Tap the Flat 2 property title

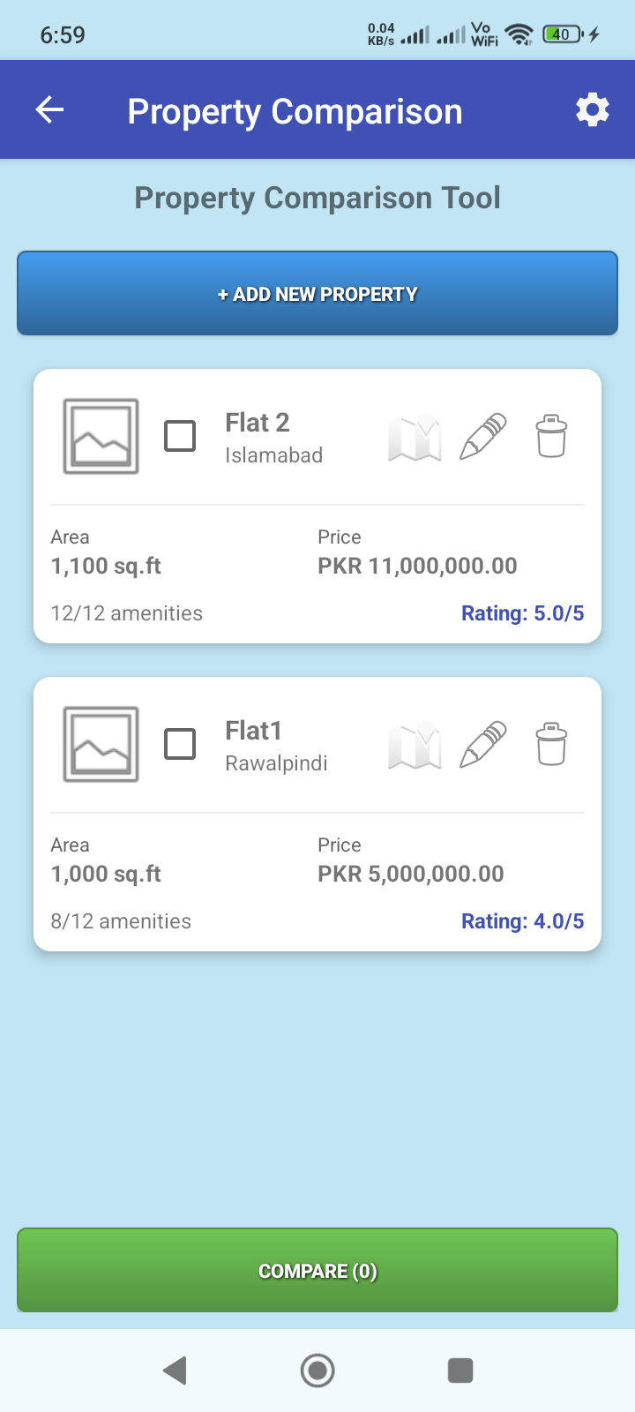tap(258, 423)
